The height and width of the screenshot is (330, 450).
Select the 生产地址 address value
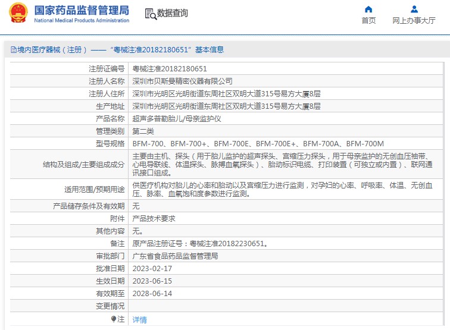[226, 106]
